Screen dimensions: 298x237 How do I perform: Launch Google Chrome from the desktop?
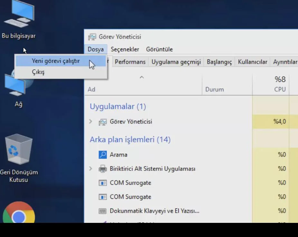coord(19,214)
